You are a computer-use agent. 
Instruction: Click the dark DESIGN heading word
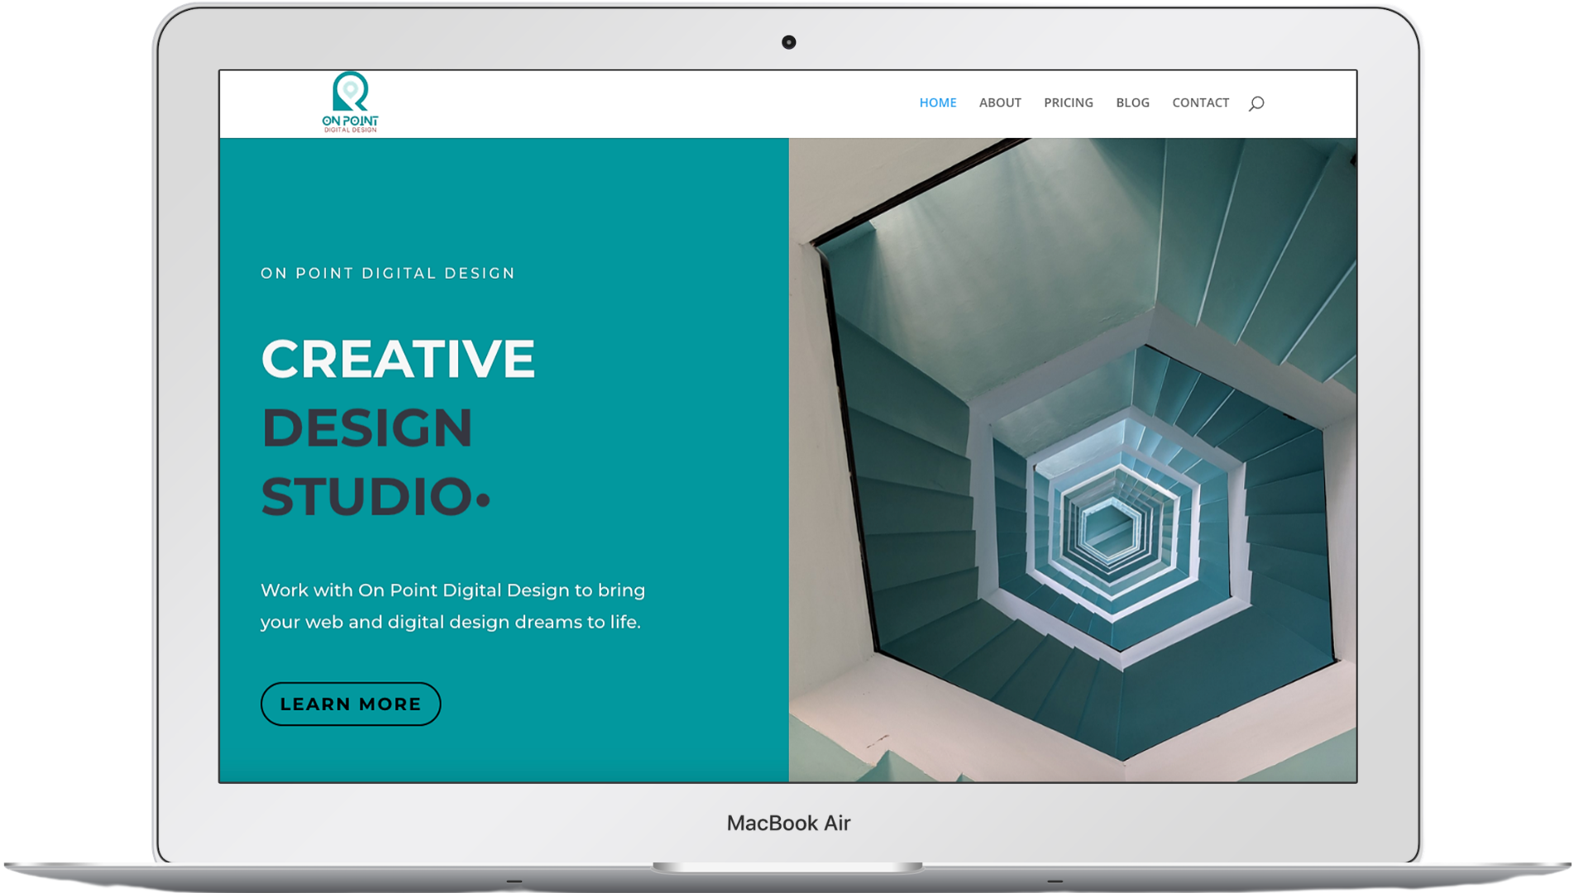pyautogui.click(x=366, y=428)
